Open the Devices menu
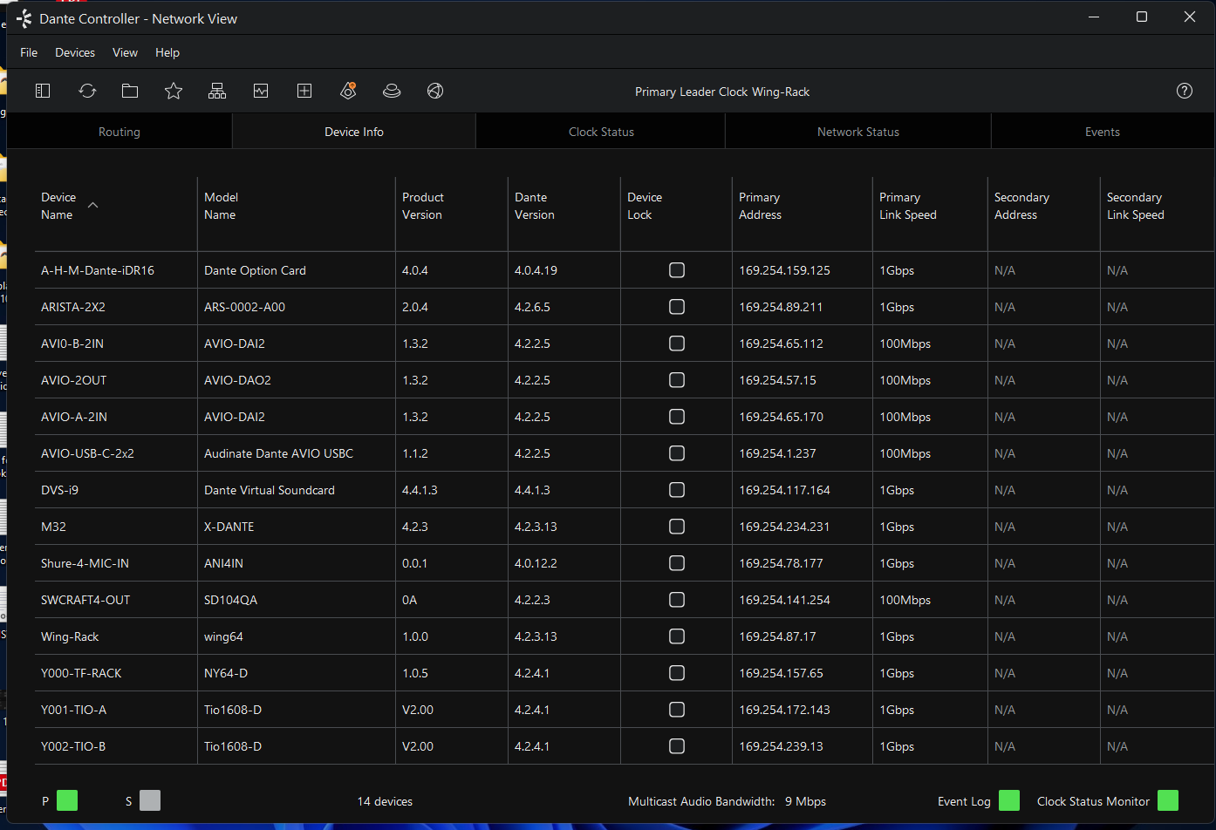This screenshot has height=830, width=1216. coord(75,52)
